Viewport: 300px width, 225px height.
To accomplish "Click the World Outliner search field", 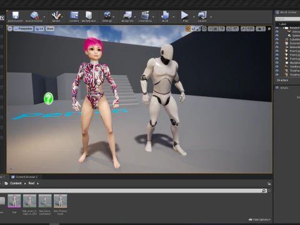I will 287,19.
